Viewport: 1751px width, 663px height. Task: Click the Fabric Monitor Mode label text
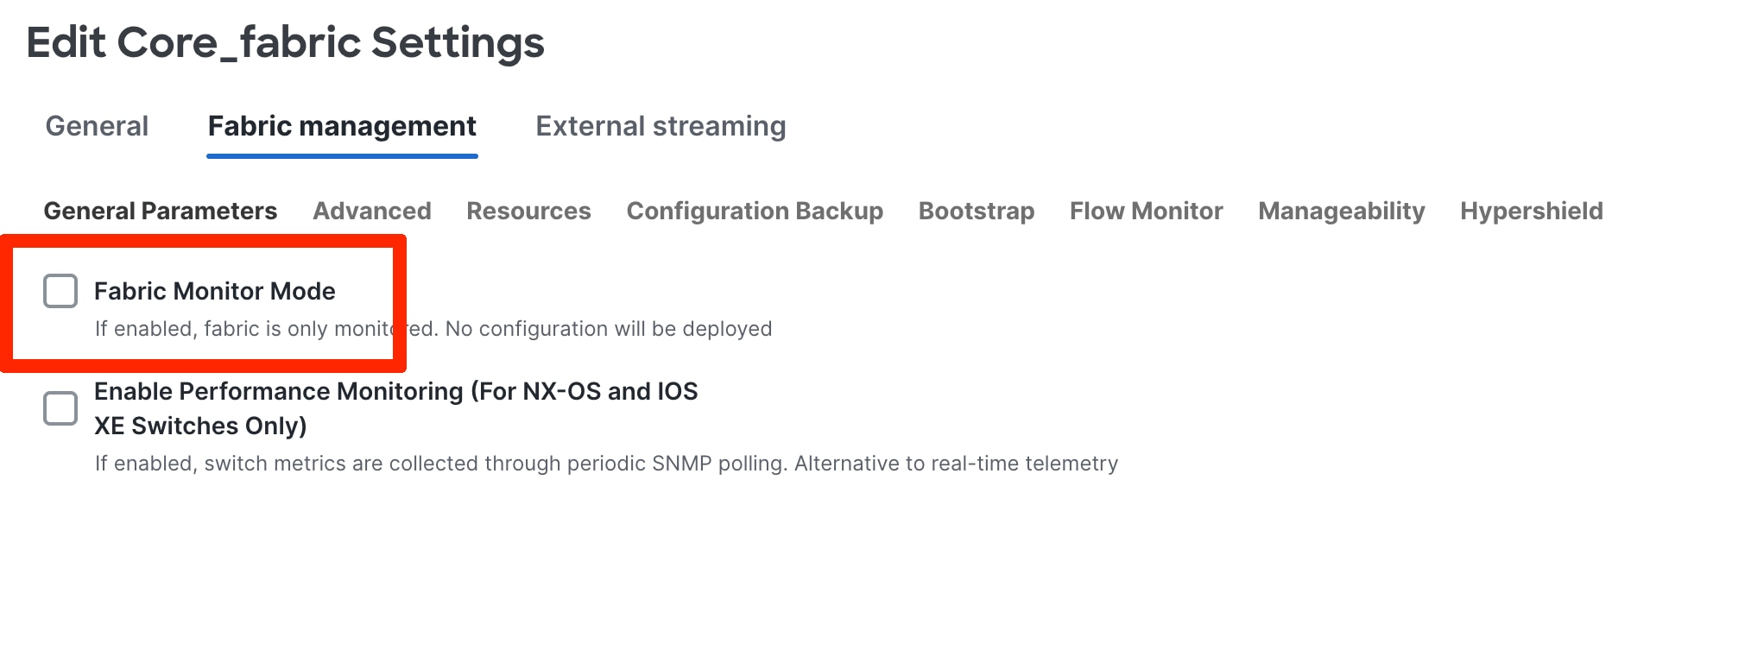click(215, 292)
